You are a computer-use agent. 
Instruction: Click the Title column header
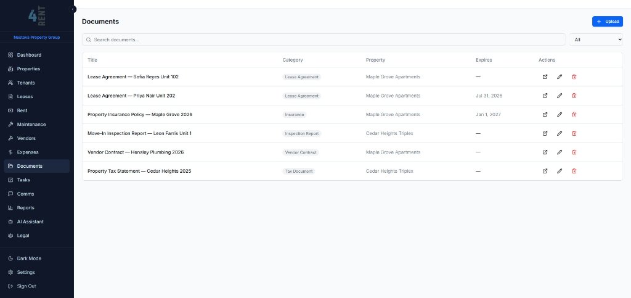(92, 60)
